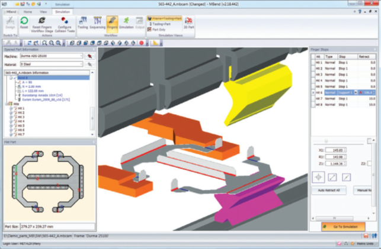Click the slider above the X1 field
The width and height of the screenshot is (381, 249).
(326, 140)
